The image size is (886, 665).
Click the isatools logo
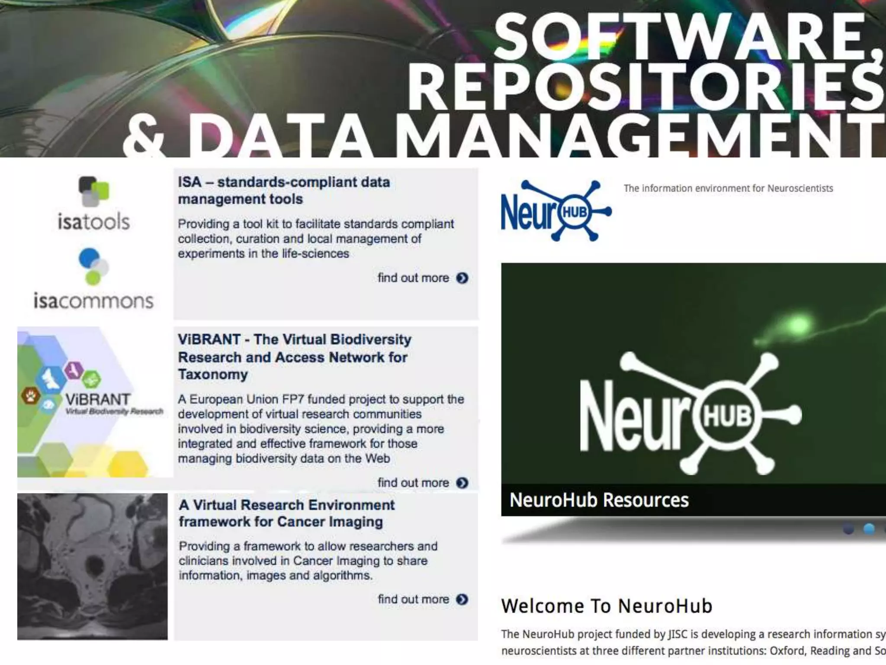coord(94,203)
